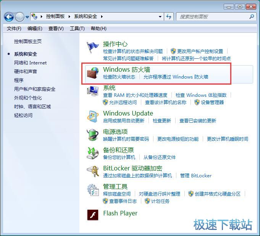The image size is (260, 236).
Task: Click 查看该计算机的名称 link
Action: [x=166, y=102]
